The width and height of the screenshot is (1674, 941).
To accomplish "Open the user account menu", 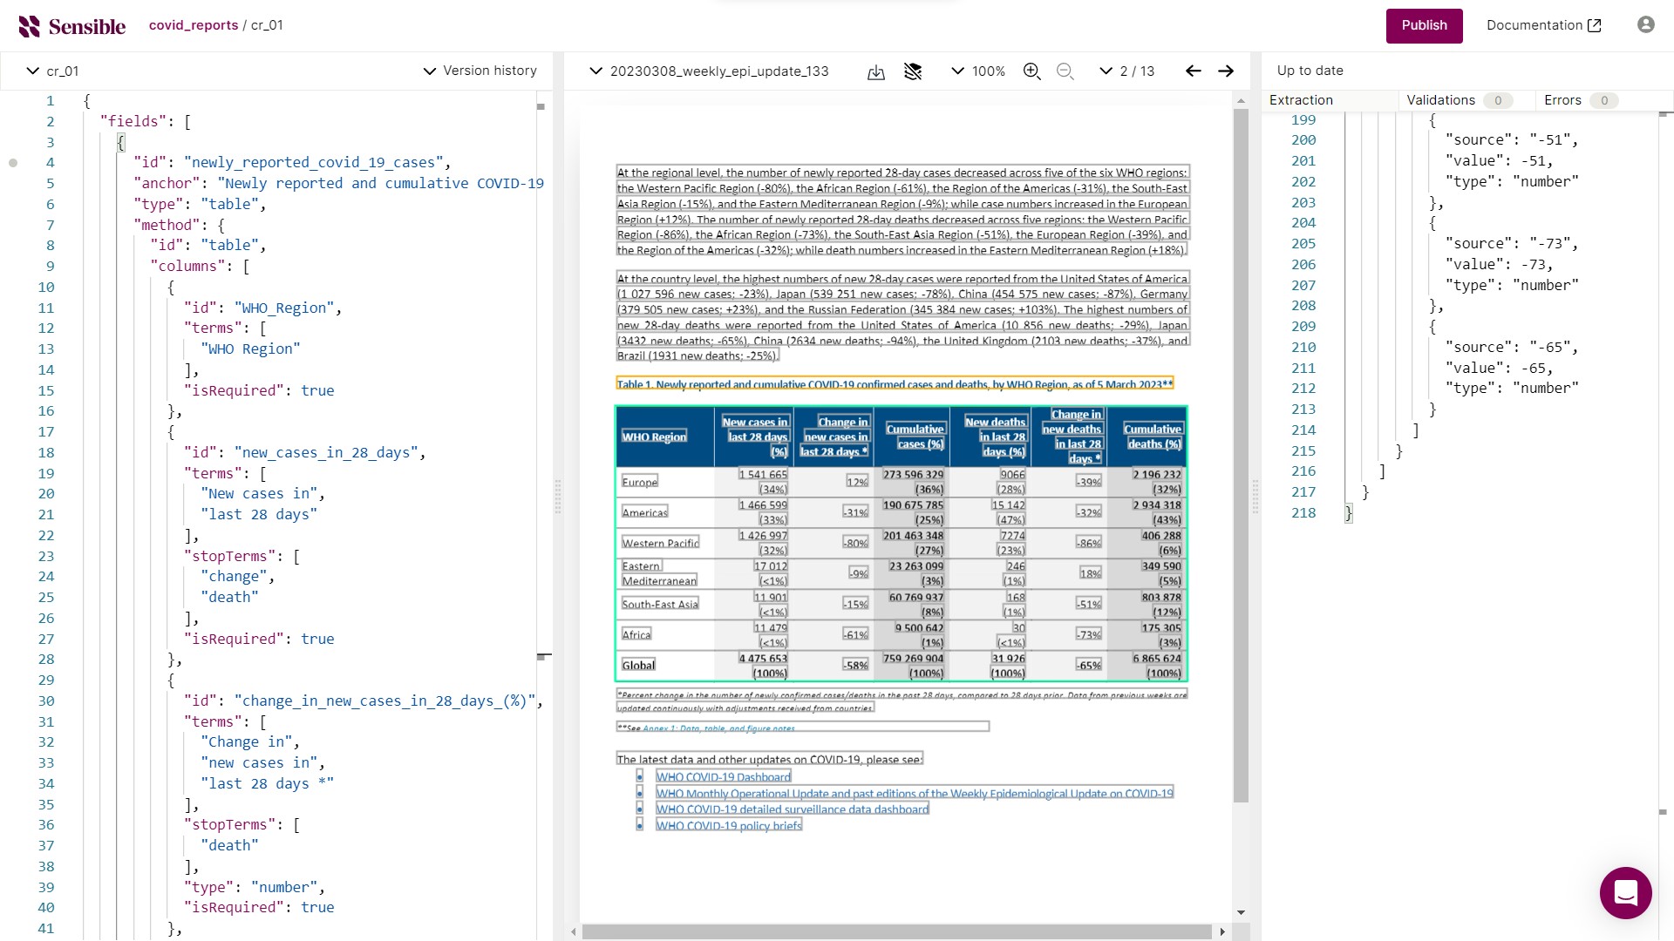I will pyautogui.click(x=1646, y=25).
